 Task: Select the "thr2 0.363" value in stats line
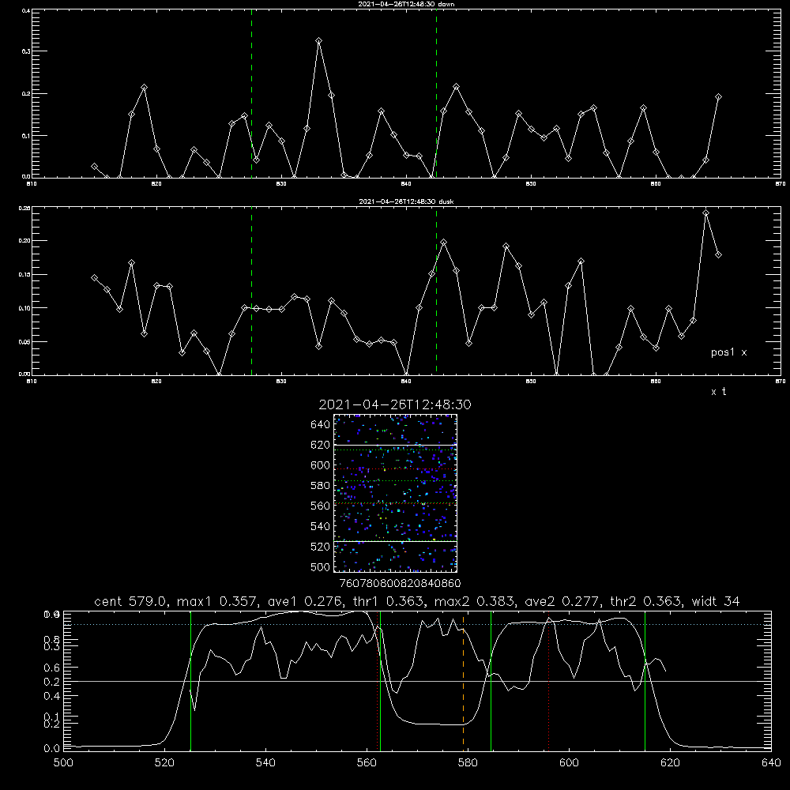tap(648, 601)
